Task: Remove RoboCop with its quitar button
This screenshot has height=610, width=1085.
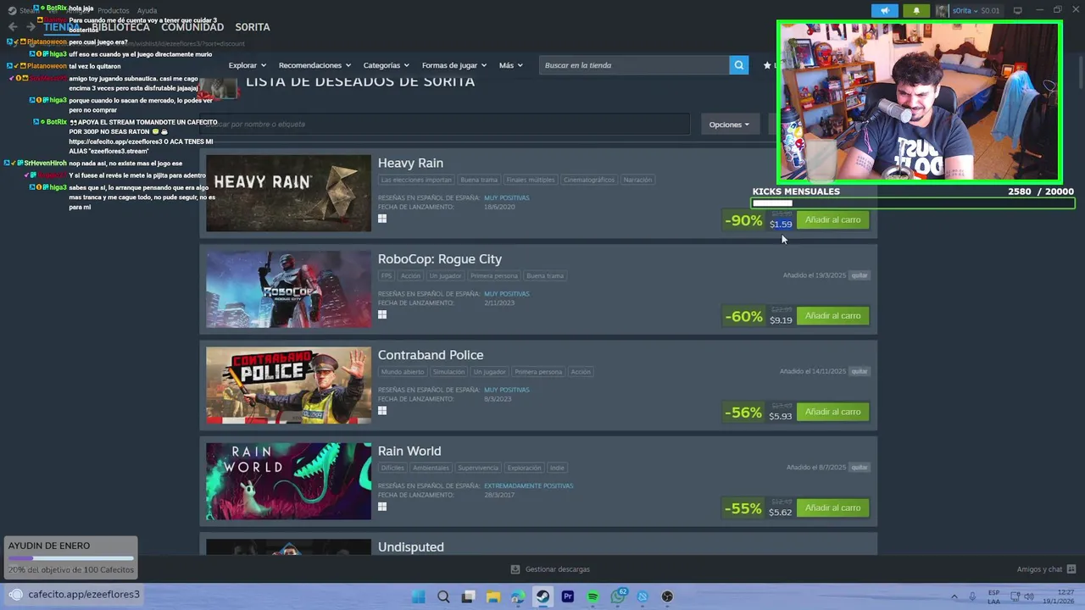Action: 860,275
